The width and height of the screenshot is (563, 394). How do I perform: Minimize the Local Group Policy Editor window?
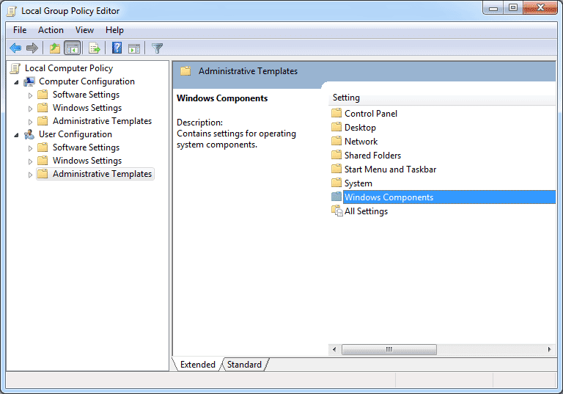pyautogui.click(x=493, y=8)
